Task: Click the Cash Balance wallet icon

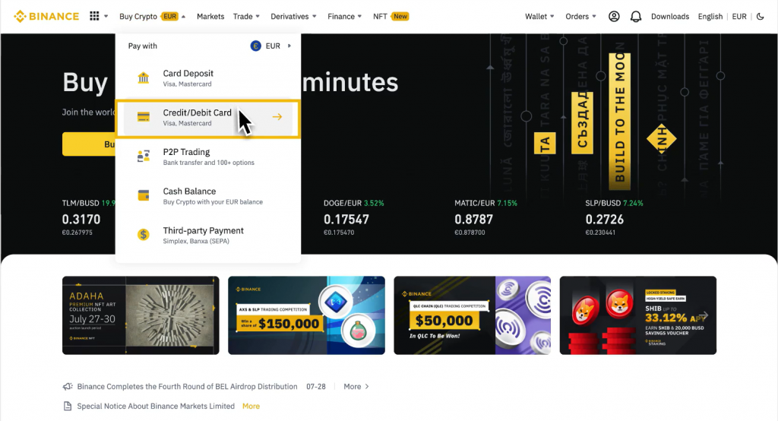Action: [x=144, y=195]
